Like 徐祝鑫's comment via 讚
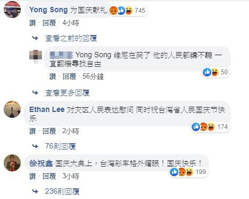The image size is (249, 199). (x=32, y=176)
